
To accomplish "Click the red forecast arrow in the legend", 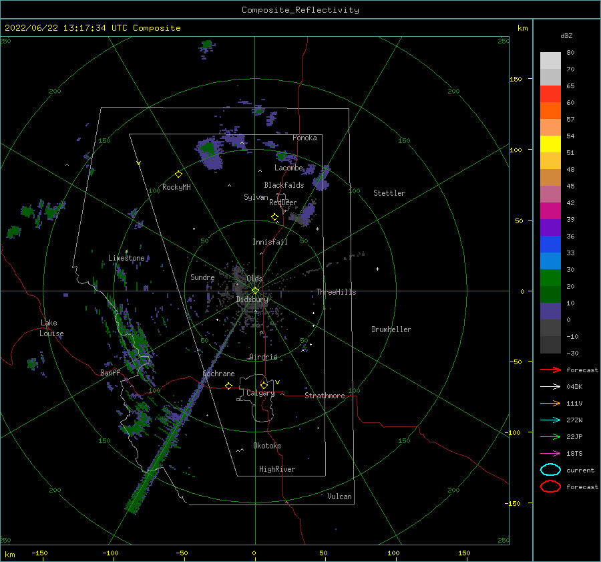I will pyautogui.click(x=550, y=370).
